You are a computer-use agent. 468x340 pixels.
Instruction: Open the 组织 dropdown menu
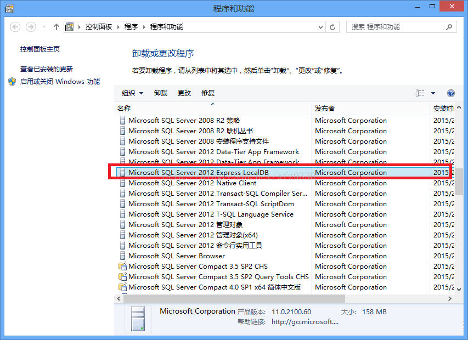132,93
